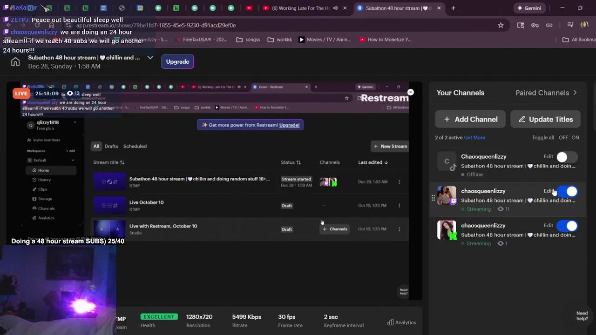The width and height of the screenshot is (596, 335).
Task: Open the Gemini button in Chrome
Action: coord(529,8)
